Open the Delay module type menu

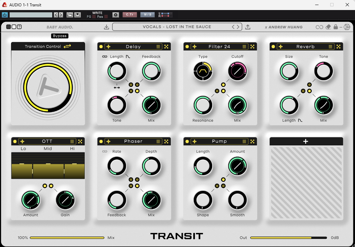click(158, 46)
